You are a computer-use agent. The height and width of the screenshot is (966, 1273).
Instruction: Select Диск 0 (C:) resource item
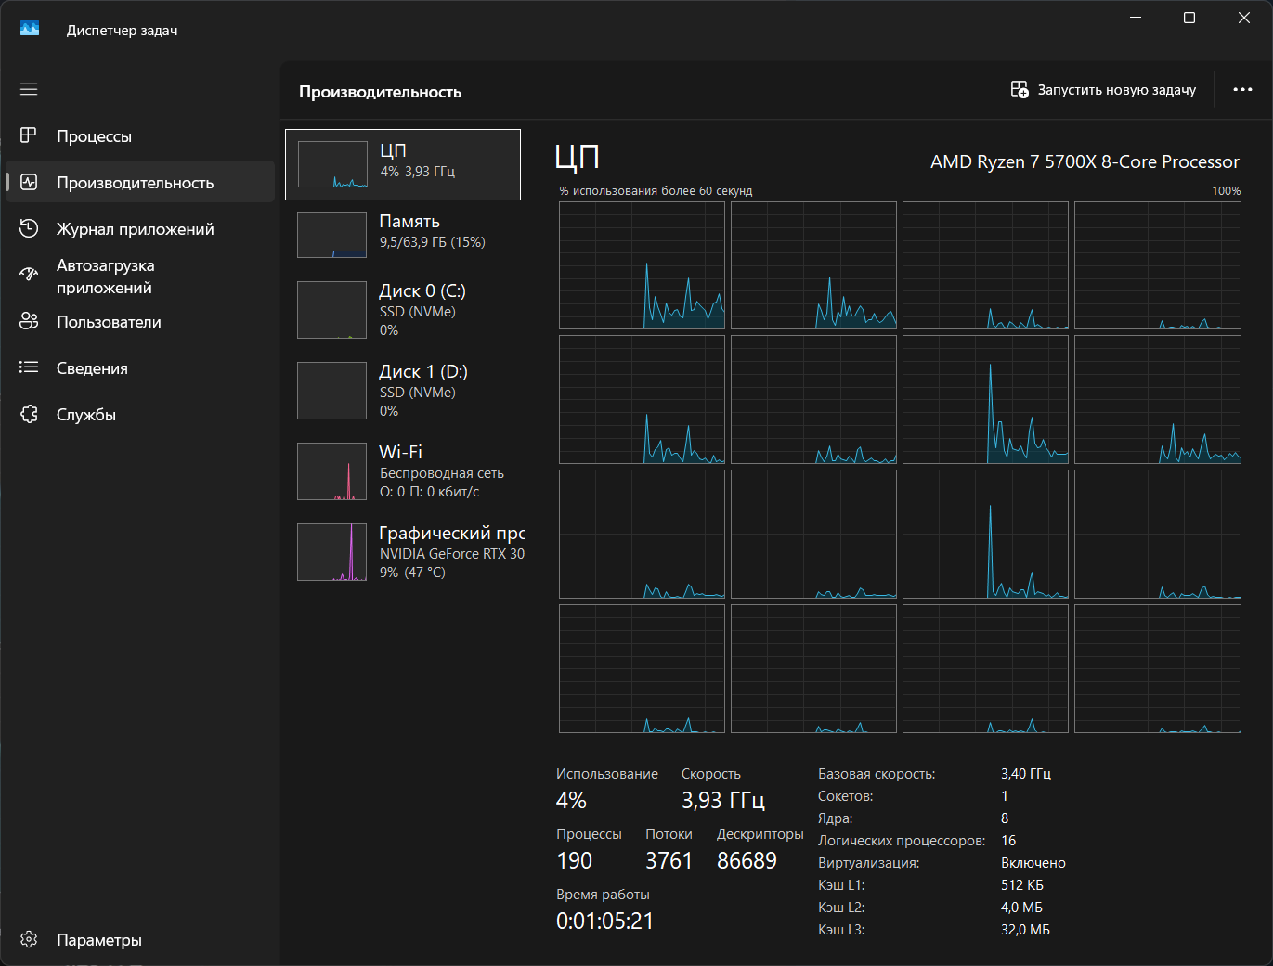click(x=403, y=310)
